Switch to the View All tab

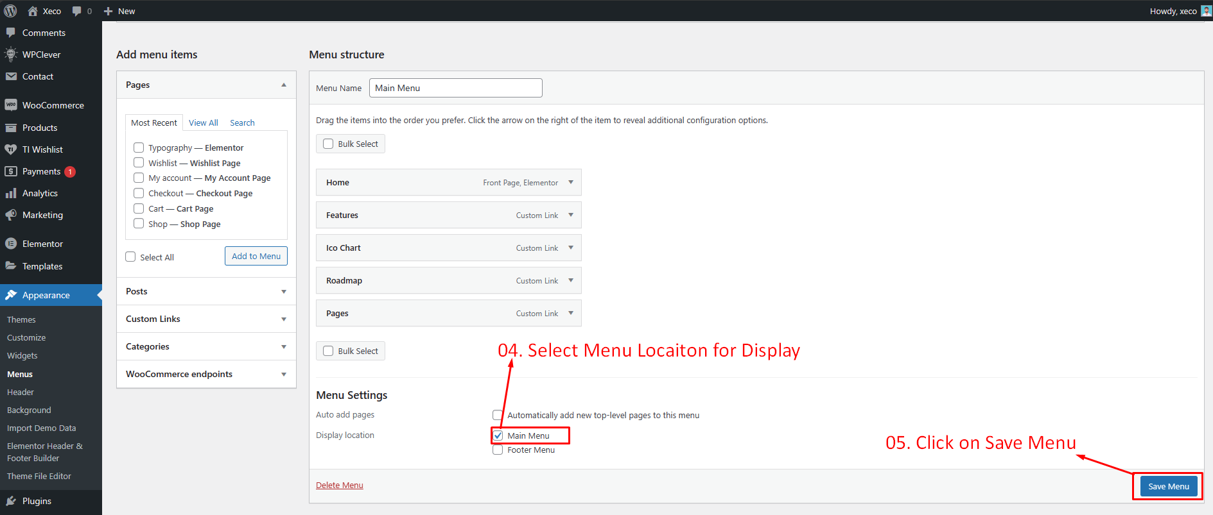tap(203, 122)
